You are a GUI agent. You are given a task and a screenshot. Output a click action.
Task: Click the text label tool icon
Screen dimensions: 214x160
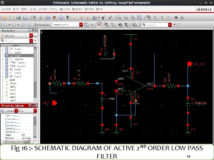(68, 17)
